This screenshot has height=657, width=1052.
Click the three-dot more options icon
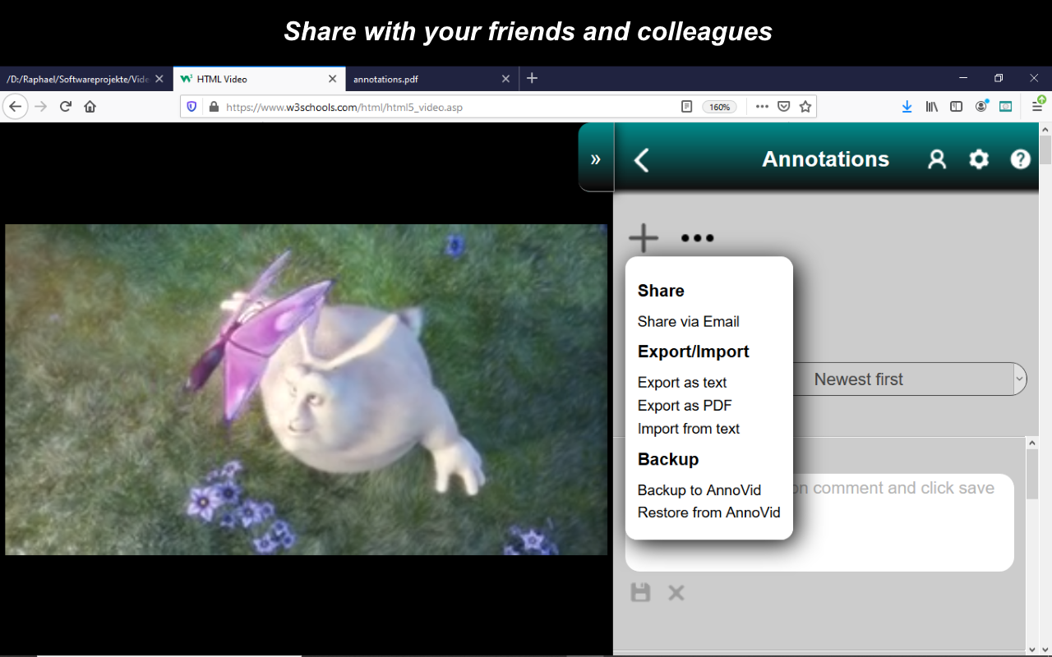click(x=697, y=238)
